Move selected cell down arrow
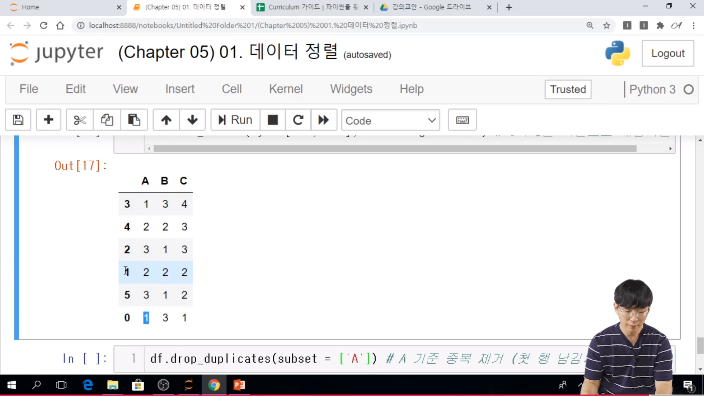Image resolution: width=704 pixels, height=396 pixels. click(x=192, y=120)
